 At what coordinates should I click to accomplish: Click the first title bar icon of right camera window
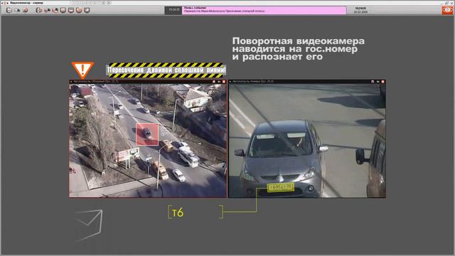tap(373, 82)
